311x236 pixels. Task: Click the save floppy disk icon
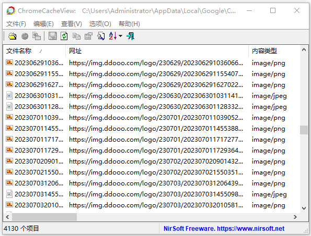pos(53,36)
